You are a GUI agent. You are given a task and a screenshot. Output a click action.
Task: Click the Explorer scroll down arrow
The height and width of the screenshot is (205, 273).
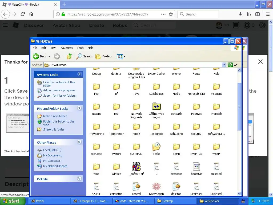(239, 194)
